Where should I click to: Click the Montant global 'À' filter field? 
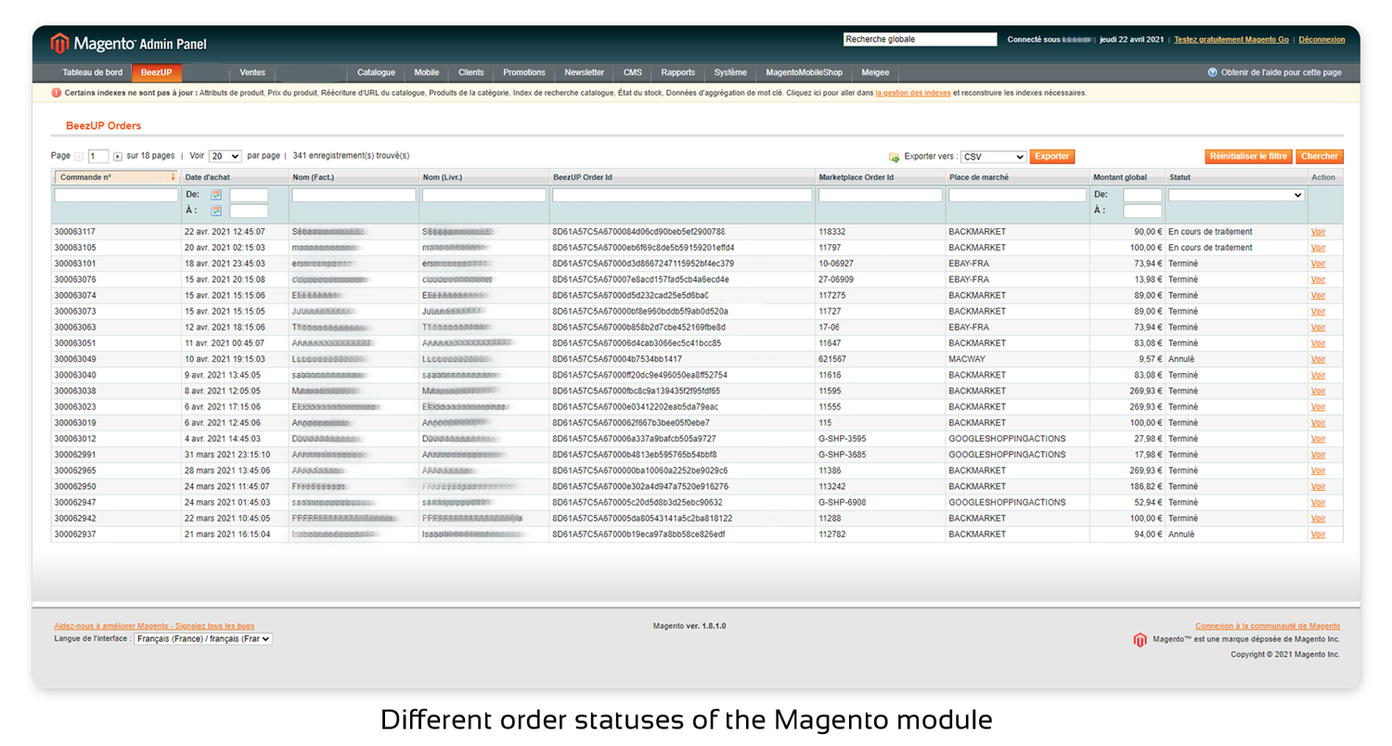1142,211
